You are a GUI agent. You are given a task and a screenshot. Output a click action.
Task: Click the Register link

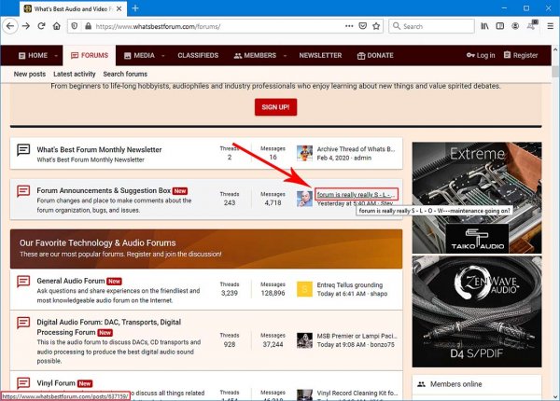point(521,55)
